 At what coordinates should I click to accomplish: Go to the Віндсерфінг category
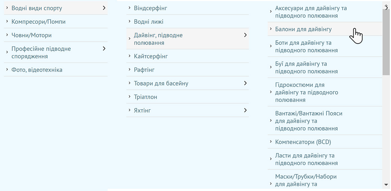[x=150, y=8]
